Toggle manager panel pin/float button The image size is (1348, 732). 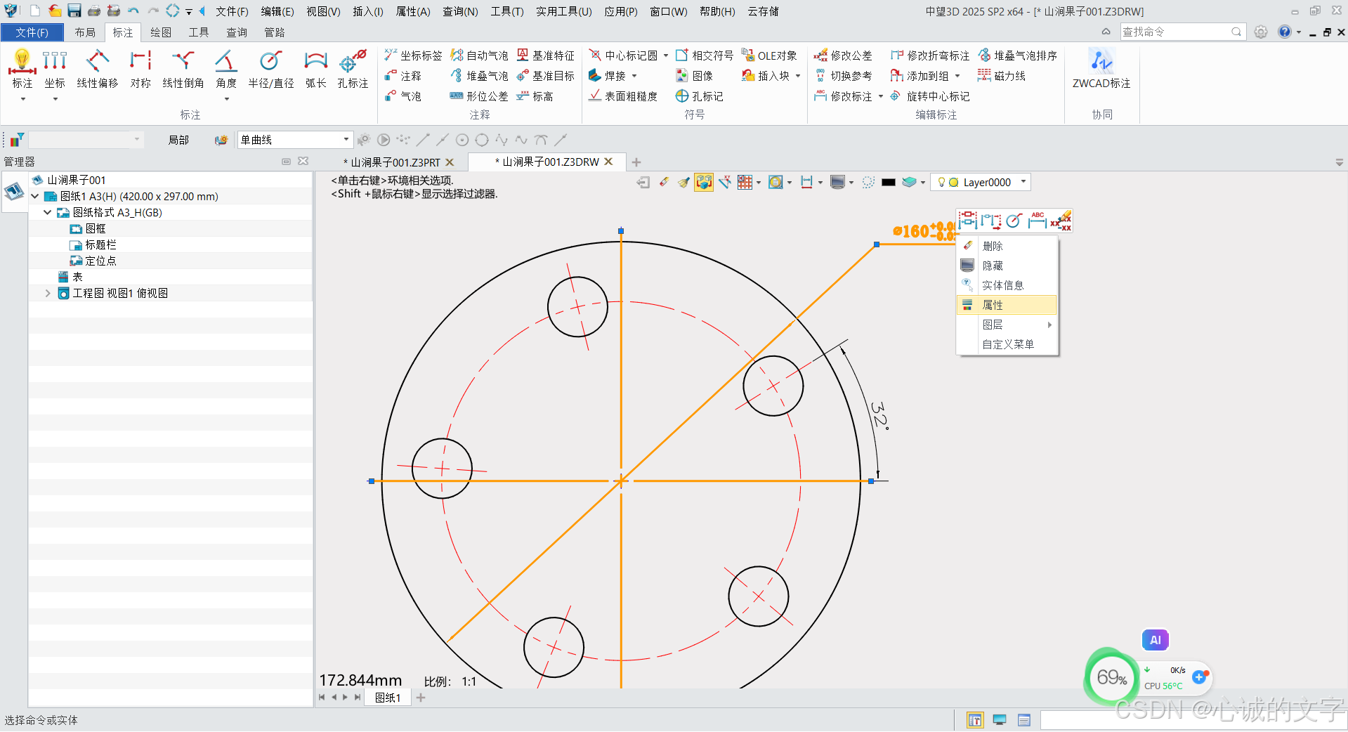coord(286,162)
